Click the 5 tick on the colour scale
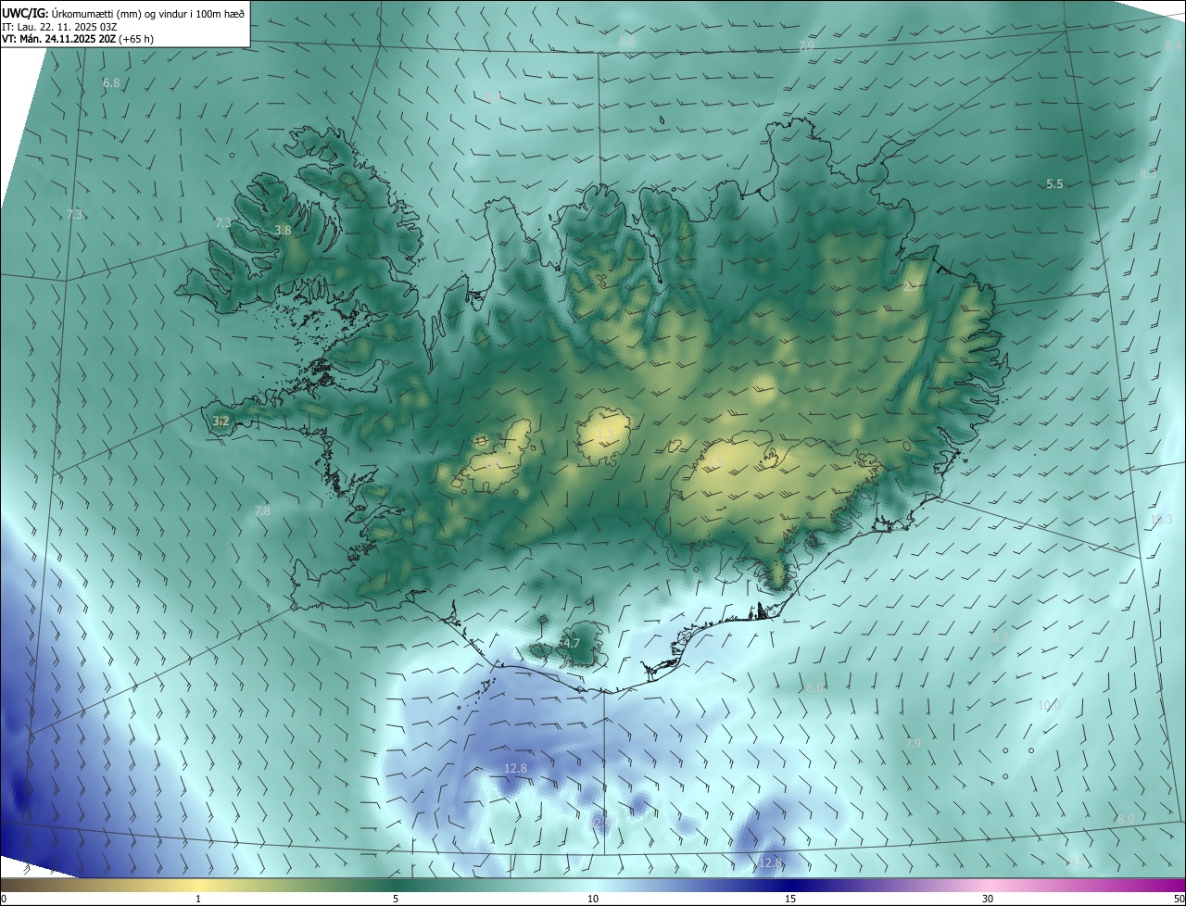 pos(396,899)
